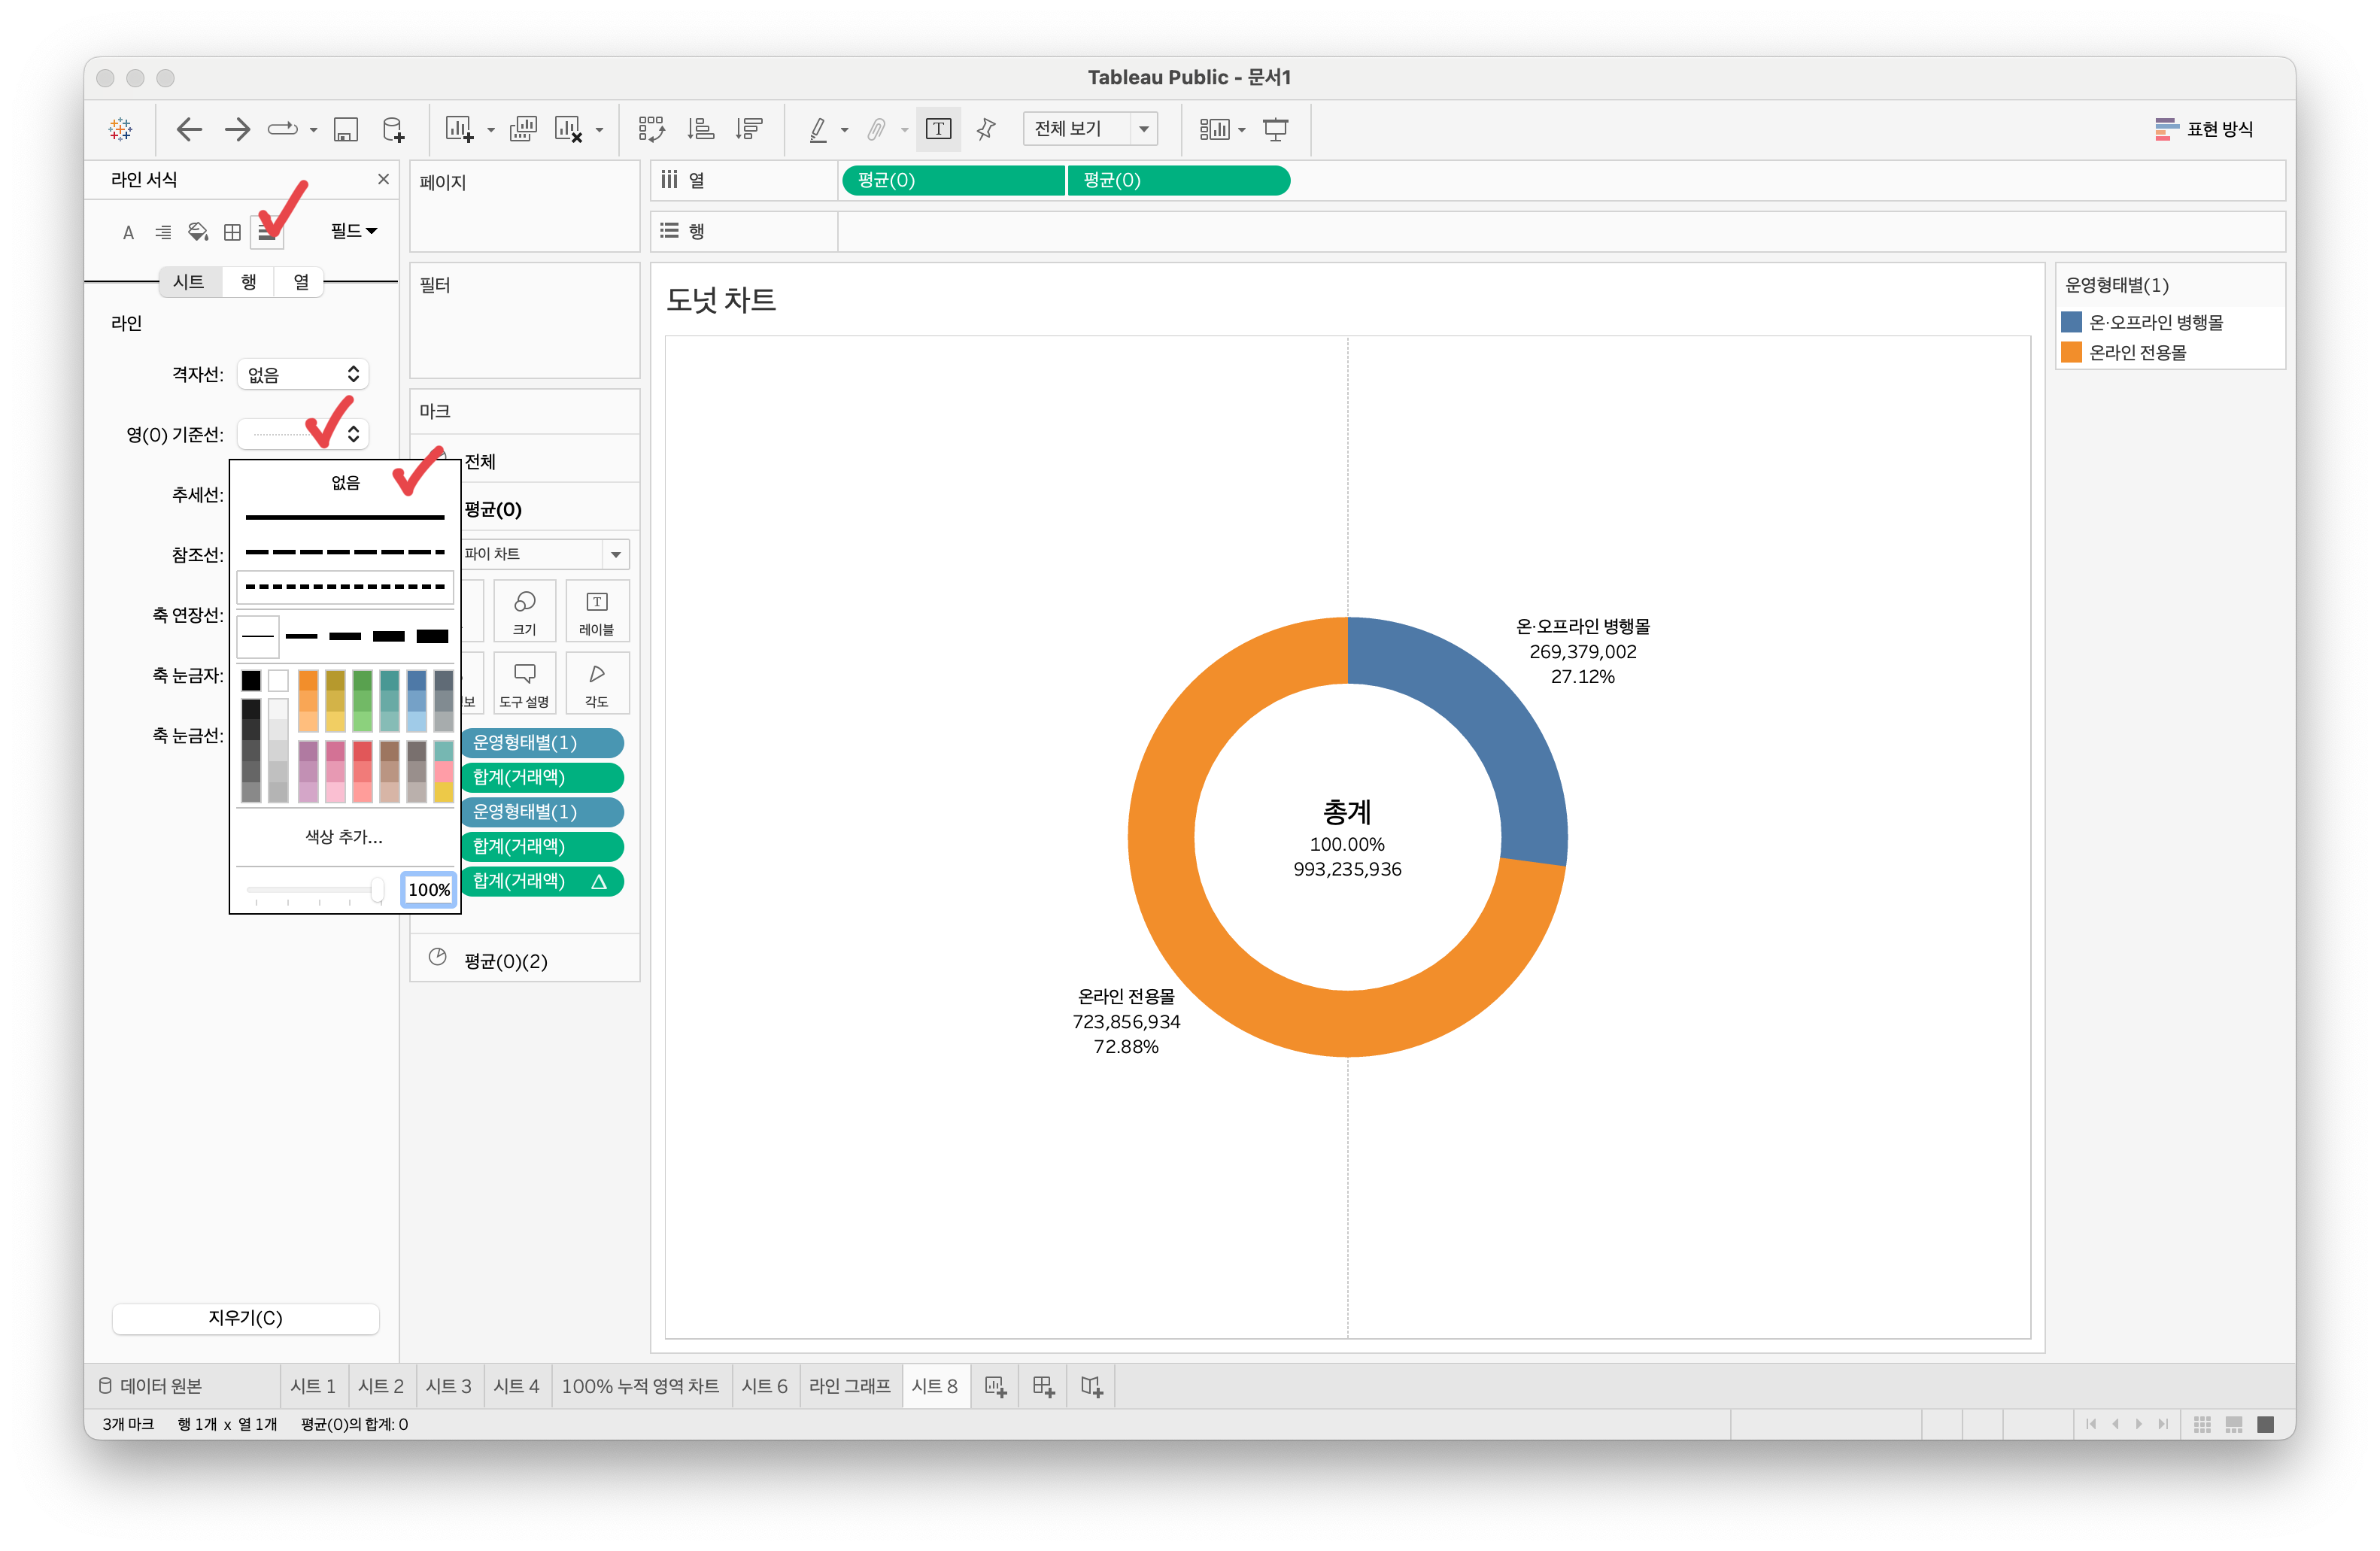
Task: Add a new data source from the toolbar
Action: (394, 129)
